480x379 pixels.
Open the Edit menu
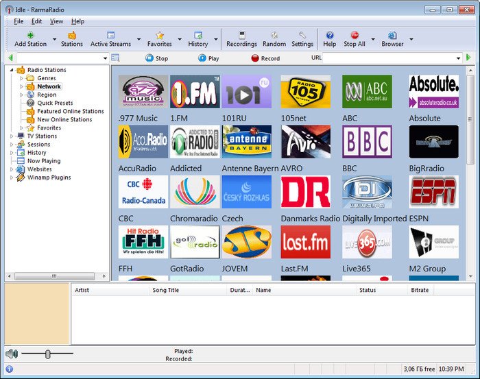tap(37, 21)
